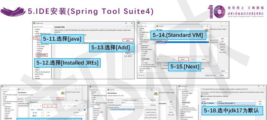Screen dimensions: 267x120
Task: Tick the jre row checkbox below jdk-17
Action: click(202, 105)
